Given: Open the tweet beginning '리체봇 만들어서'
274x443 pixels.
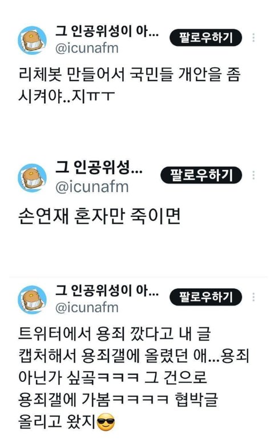Looking at the screenshot, I should pos(130,86).
